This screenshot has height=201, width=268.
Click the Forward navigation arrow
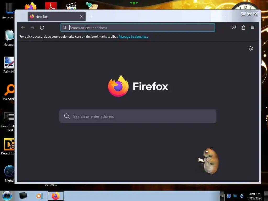coord(32,28)
